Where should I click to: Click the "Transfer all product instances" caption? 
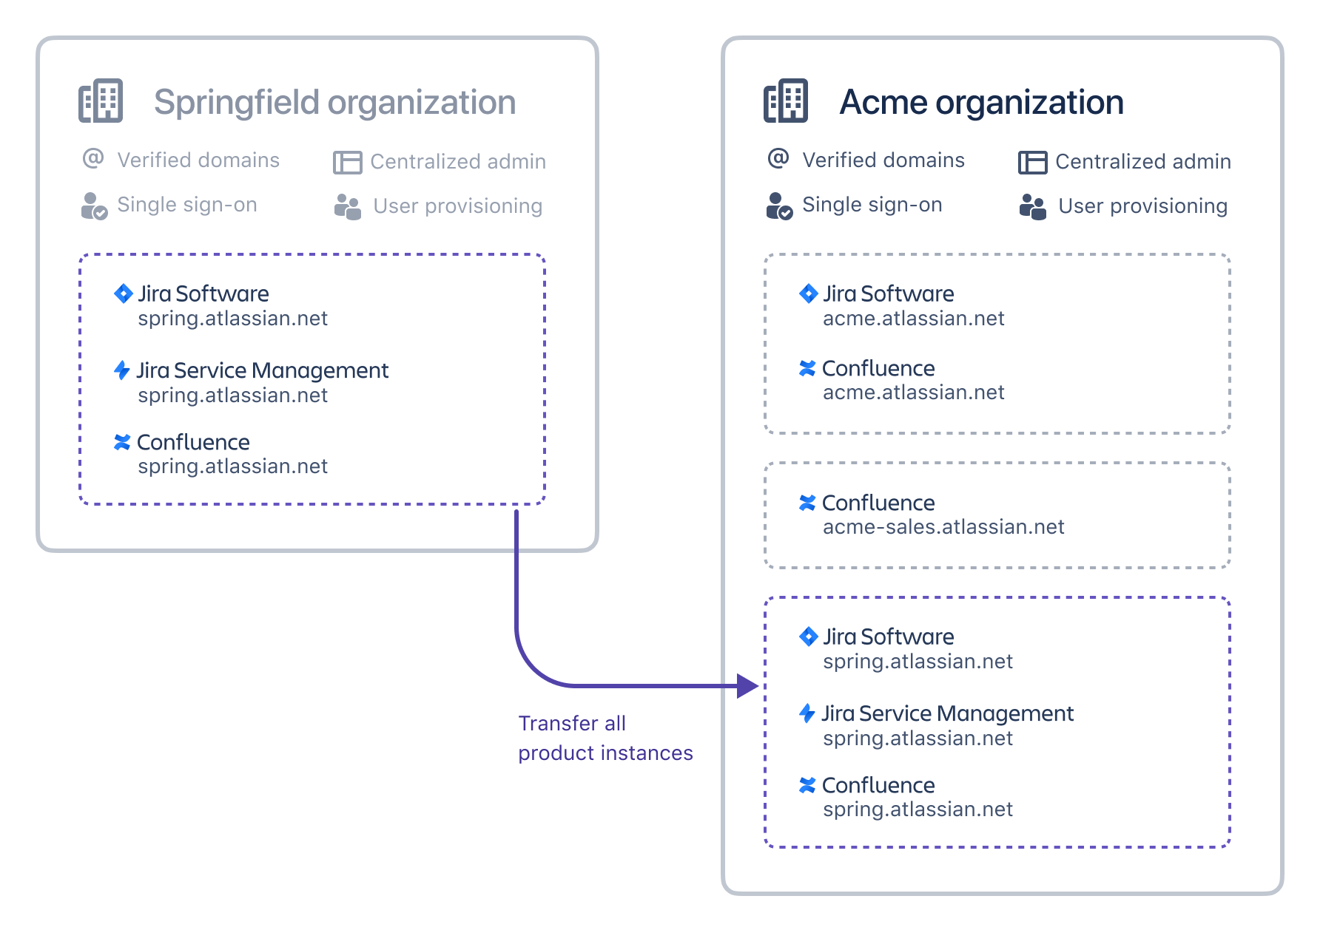pos(605,738)
